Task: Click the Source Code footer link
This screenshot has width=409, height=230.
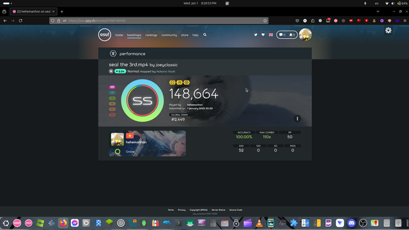Action: click(236, 210)
